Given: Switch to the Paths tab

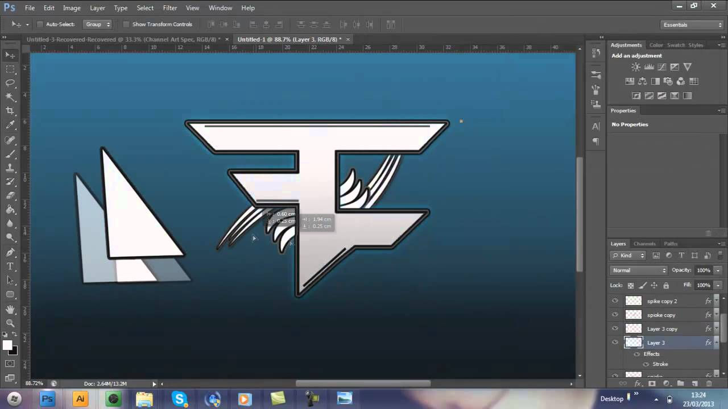Looking at the screenshot, I should [671, 244].
